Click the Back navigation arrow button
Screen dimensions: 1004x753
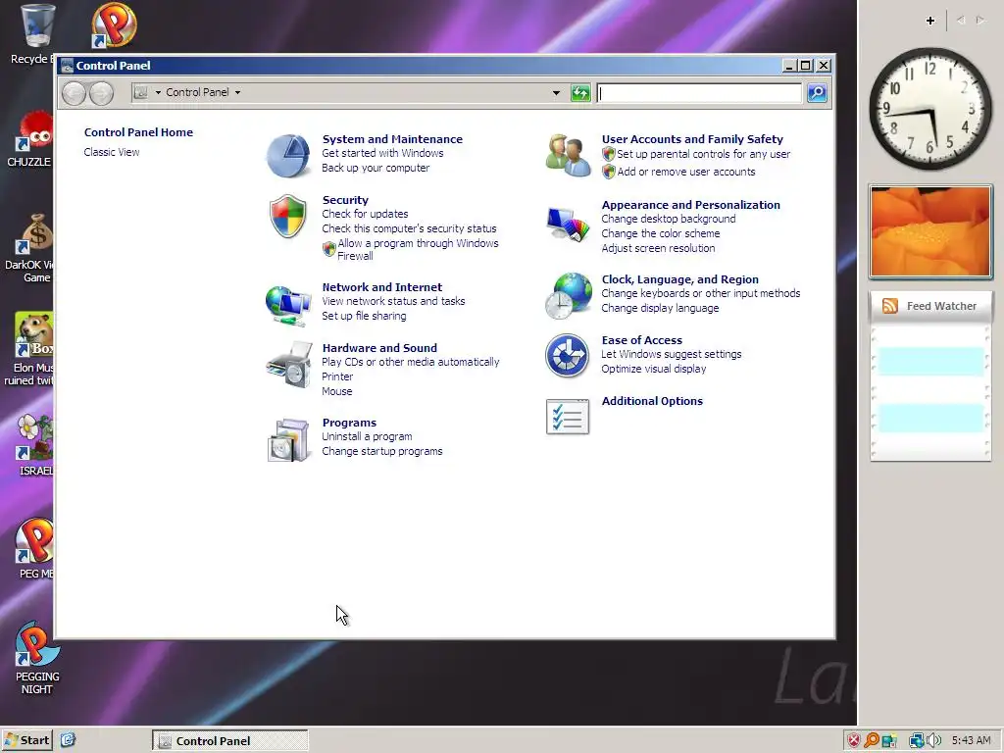tap(74, 93)
